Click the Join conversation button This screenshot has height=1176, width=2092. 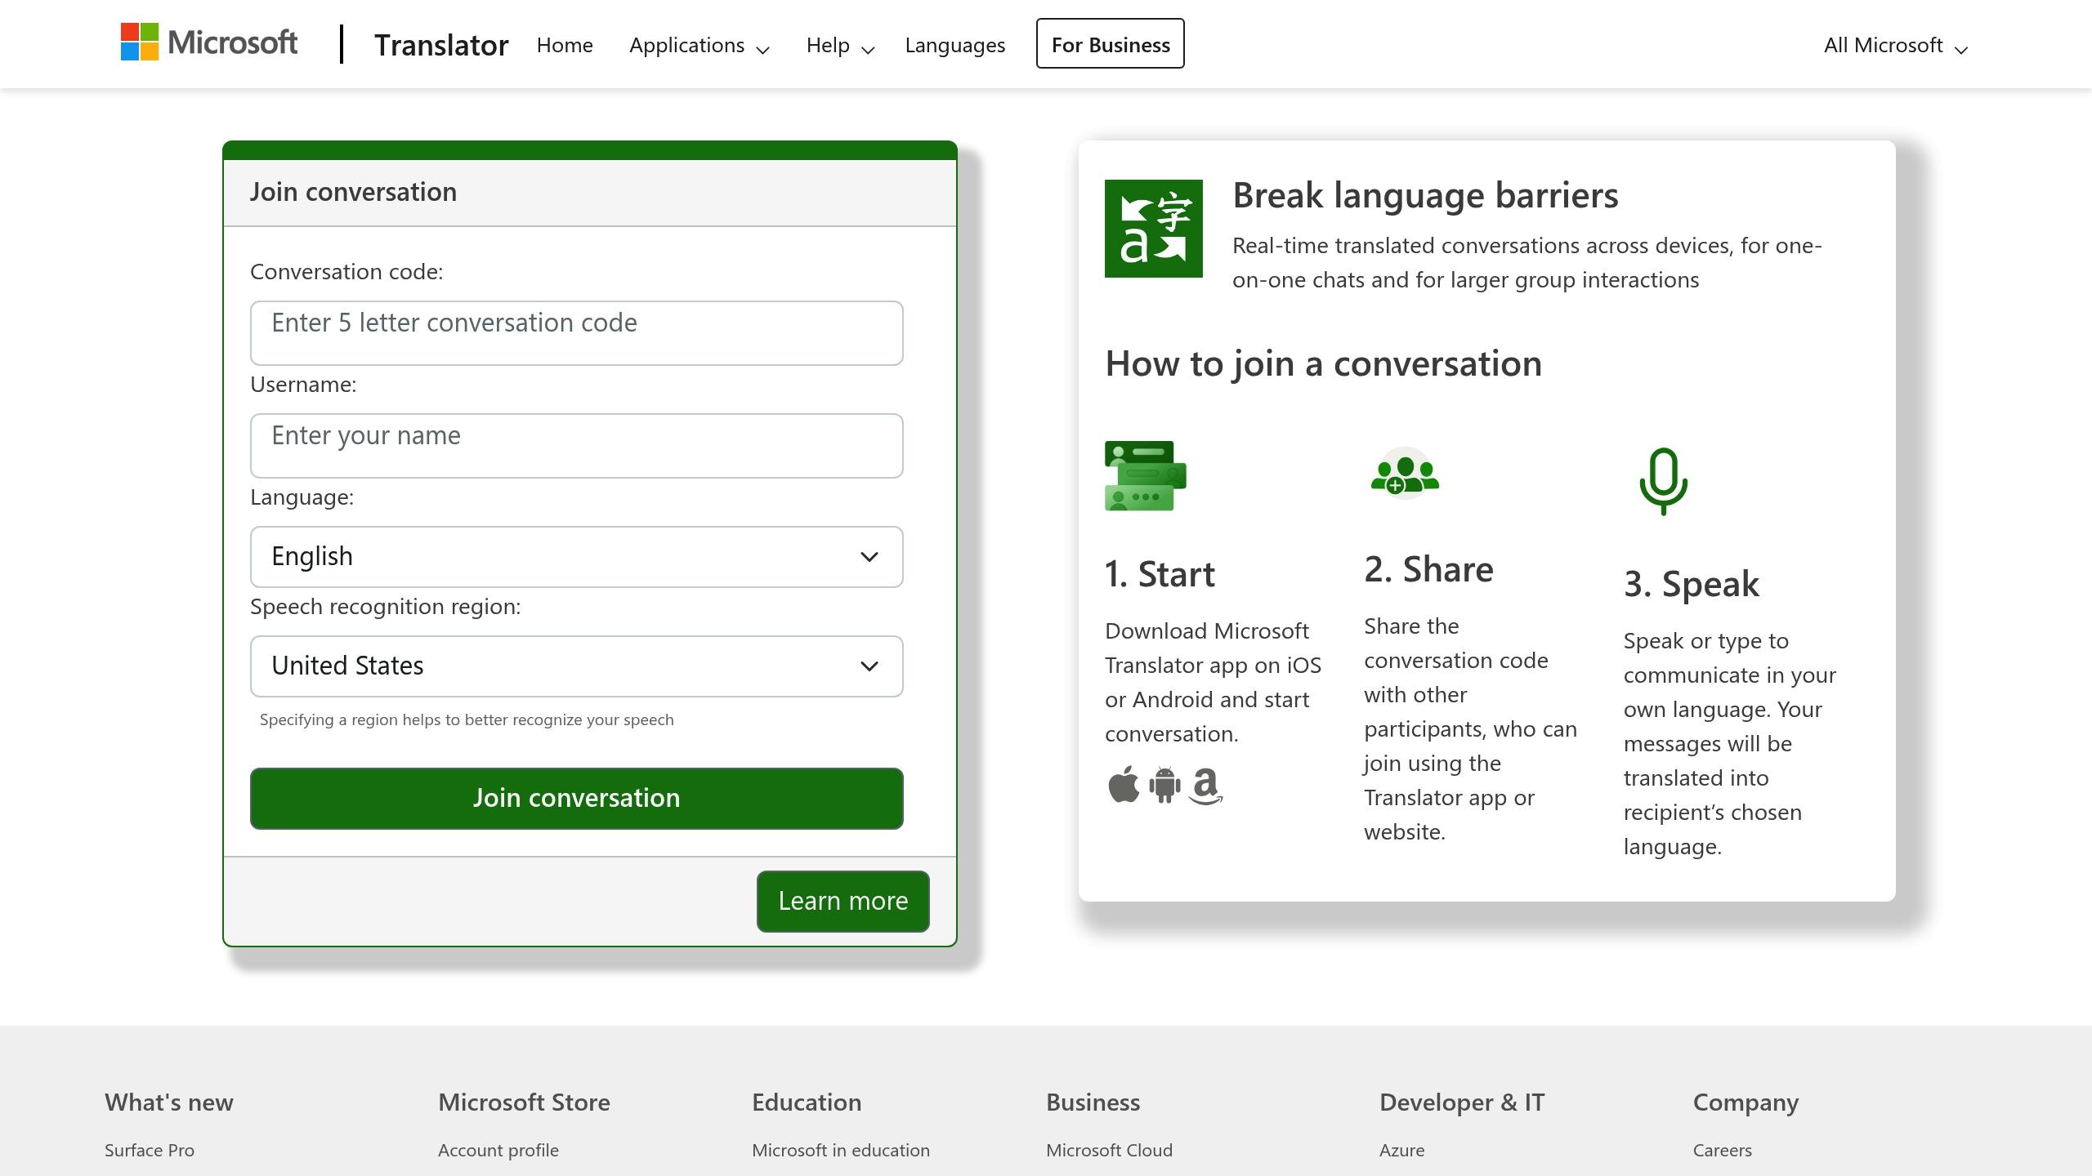click(x=576, y=798)
